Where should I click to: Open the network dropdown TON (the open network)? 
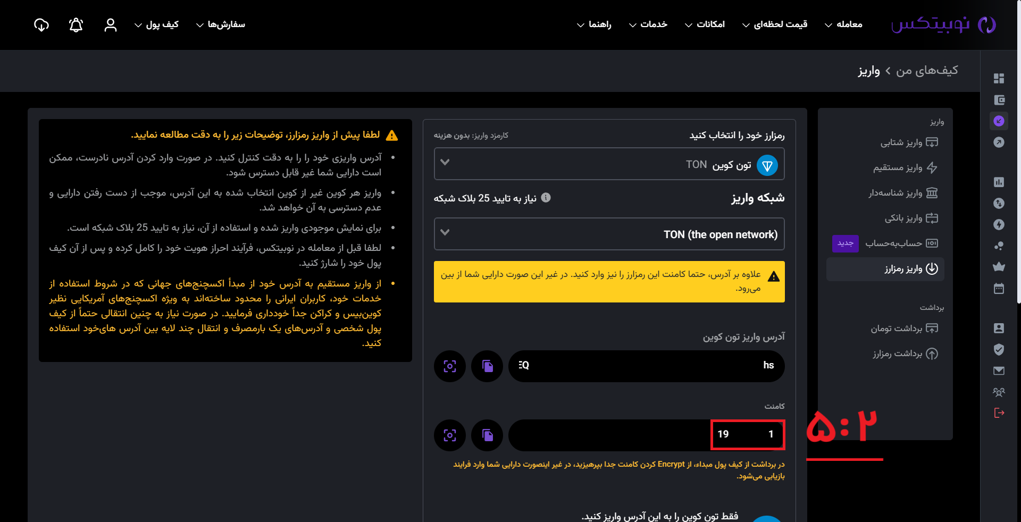[609, 234]
